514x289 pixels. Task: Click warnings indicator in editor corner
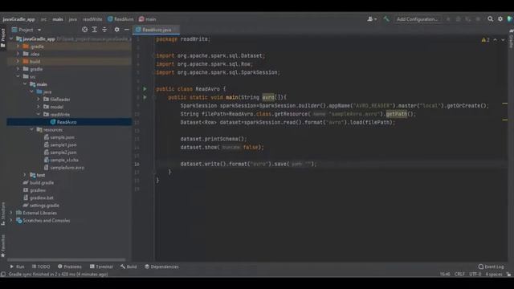[485, 39]
